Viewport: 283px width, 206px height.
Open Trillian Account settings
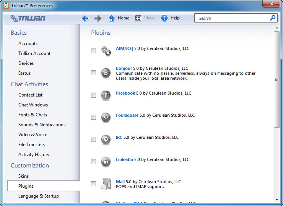point(34,53)
